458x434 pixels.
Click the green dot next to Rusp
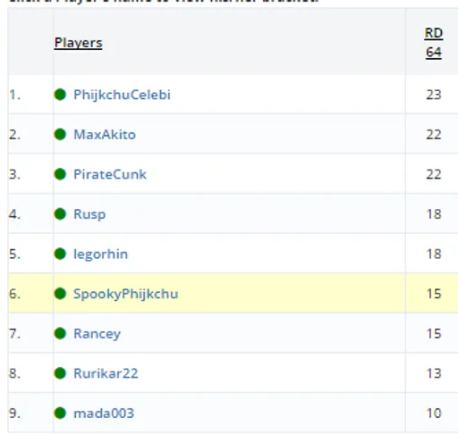point(60,214)
